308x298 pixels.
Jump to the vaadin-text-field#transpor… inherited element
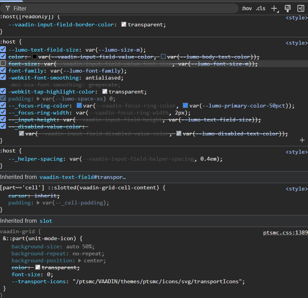click(x=83, y=177)
